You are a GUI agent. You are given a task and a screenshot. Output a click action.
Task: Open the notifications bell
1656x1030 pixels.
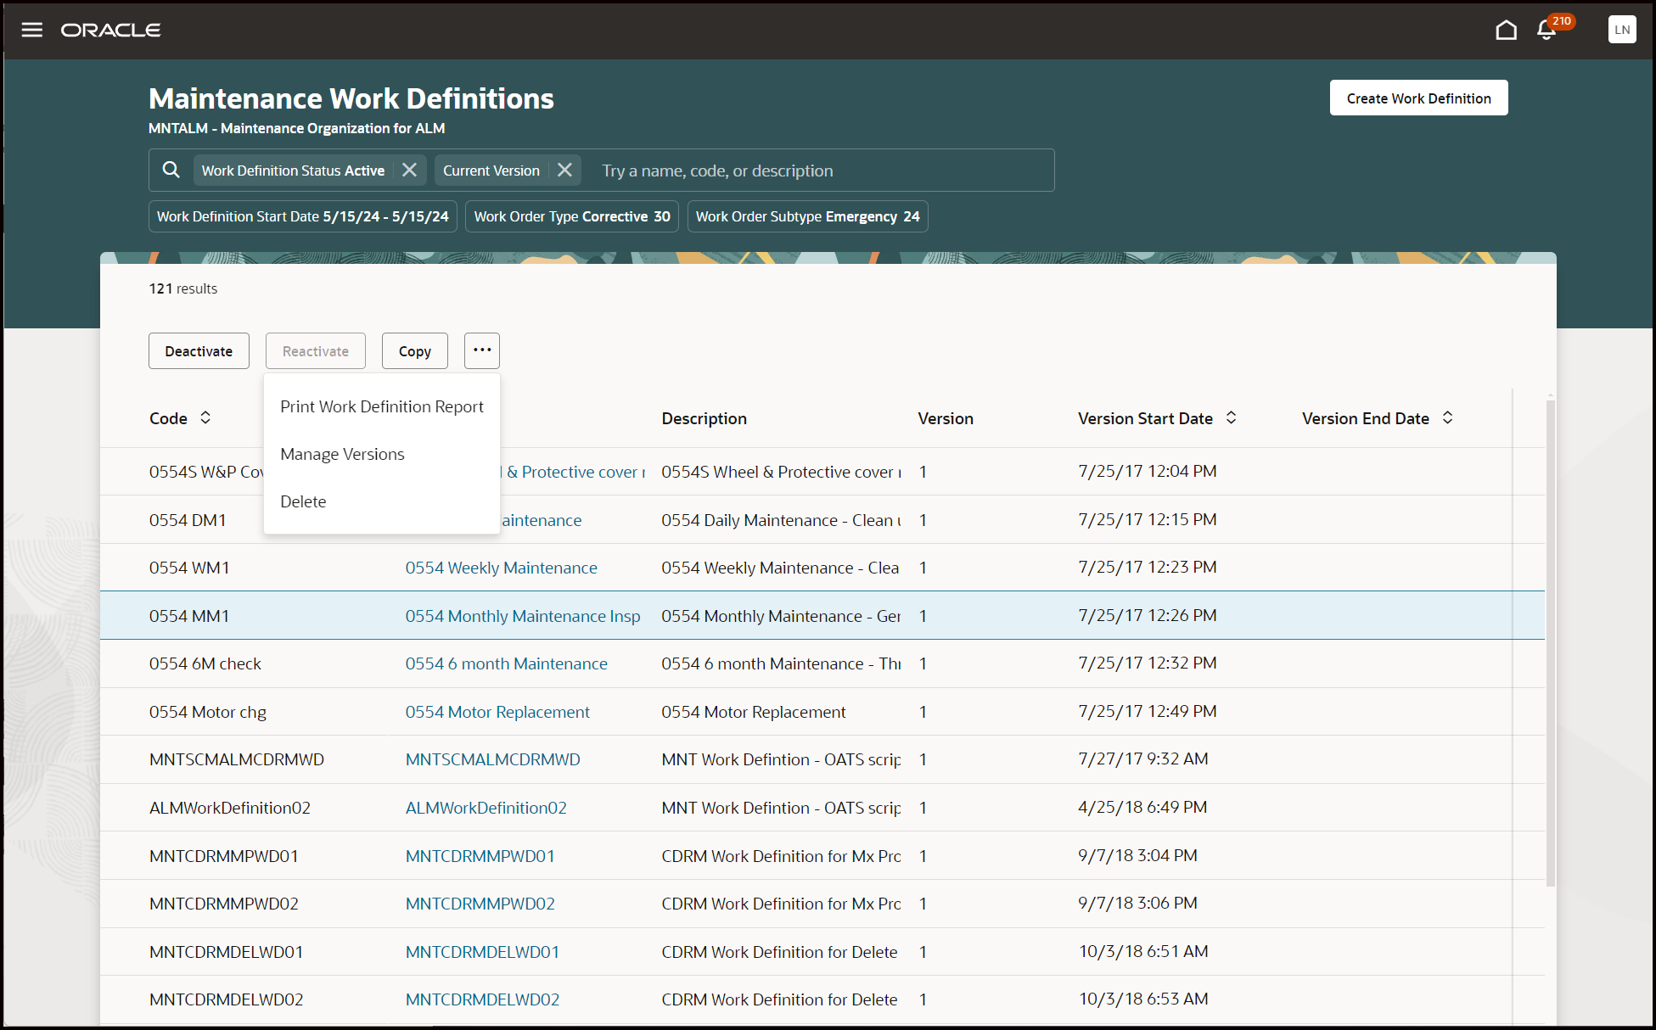[1547, 31]
